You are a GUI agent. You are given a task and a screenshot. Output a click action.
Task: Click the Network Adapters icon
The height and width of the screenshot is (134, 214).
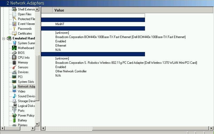coord(14,86)
